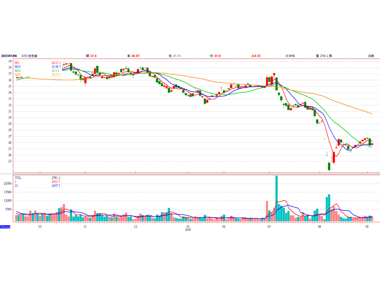Select the M60 moving average legend entry

tap(18, 75)
